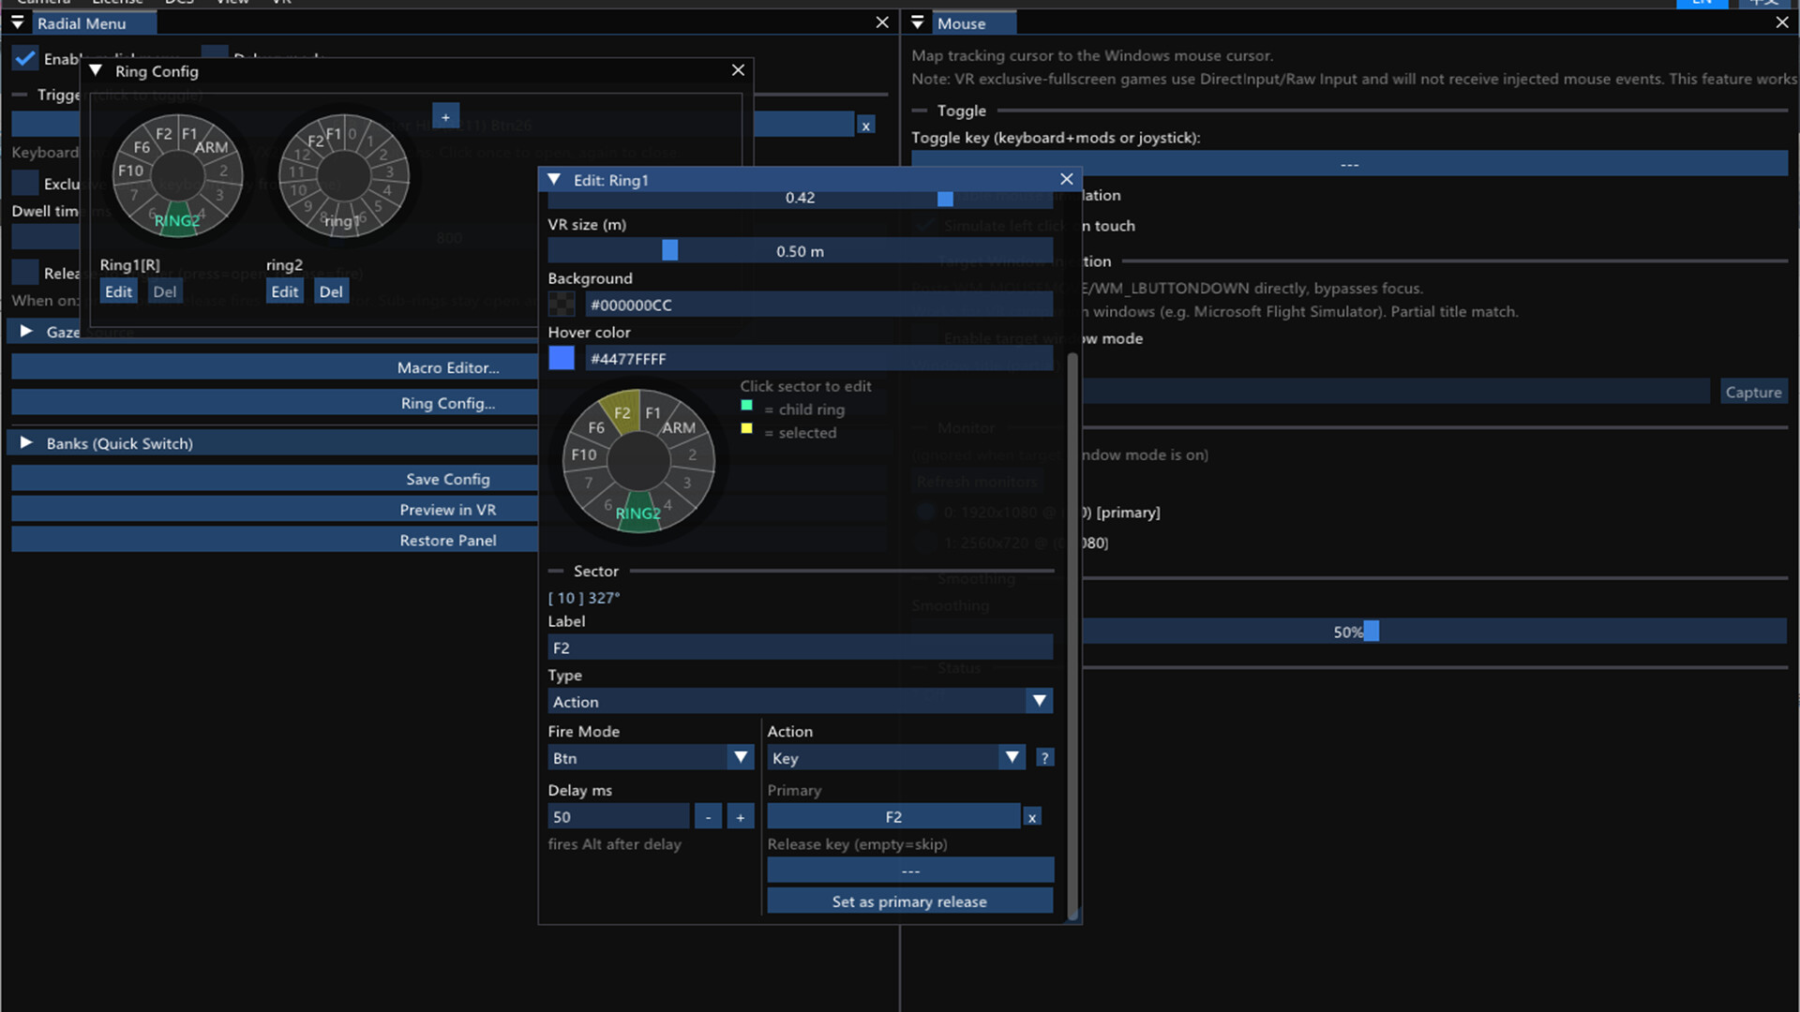
Task: Select the ARM sector in Edit Ring1 preview
Action: (x=679, y=427)
